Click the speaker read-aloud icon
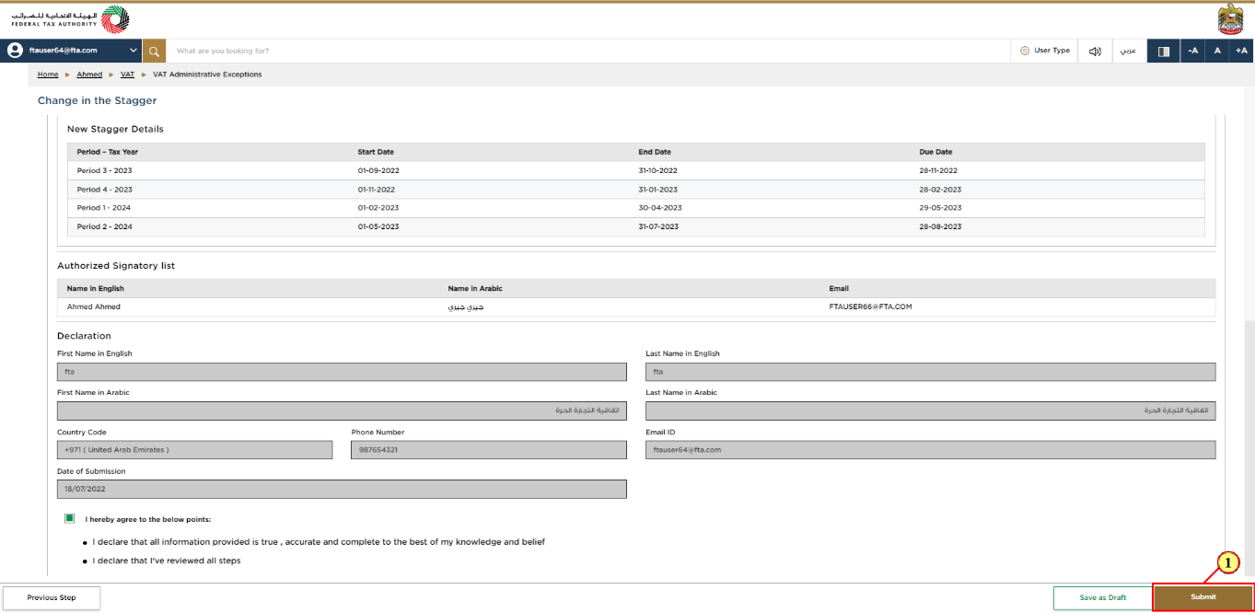Screen dimensions: 1255x613 (x=1095, y=52)
